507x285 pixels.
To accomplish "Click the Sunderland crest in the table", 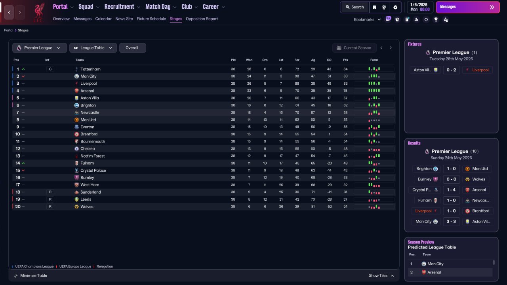I will tap(76, 192).
